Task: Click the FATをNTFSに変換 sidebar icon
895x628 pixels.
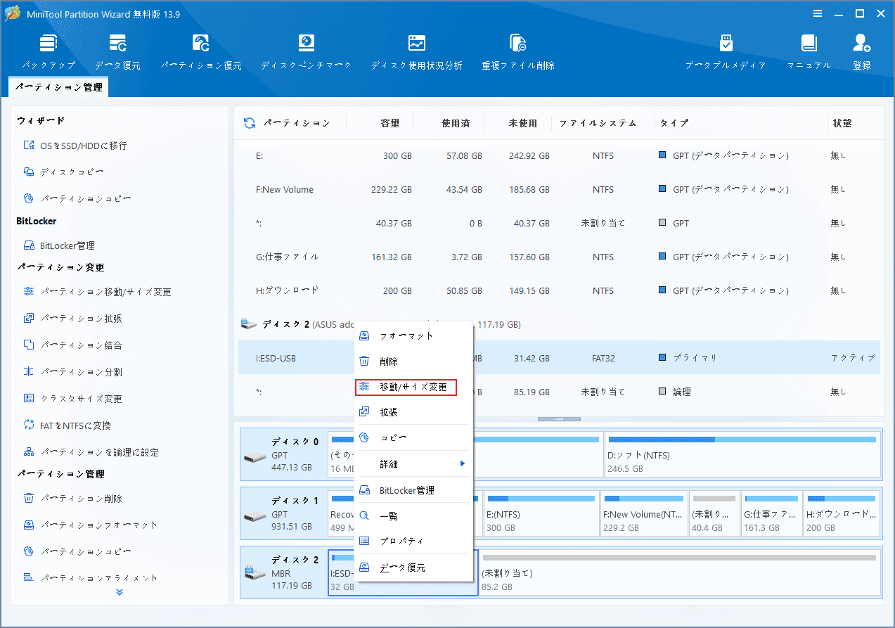Action: (x=29, y=425)
